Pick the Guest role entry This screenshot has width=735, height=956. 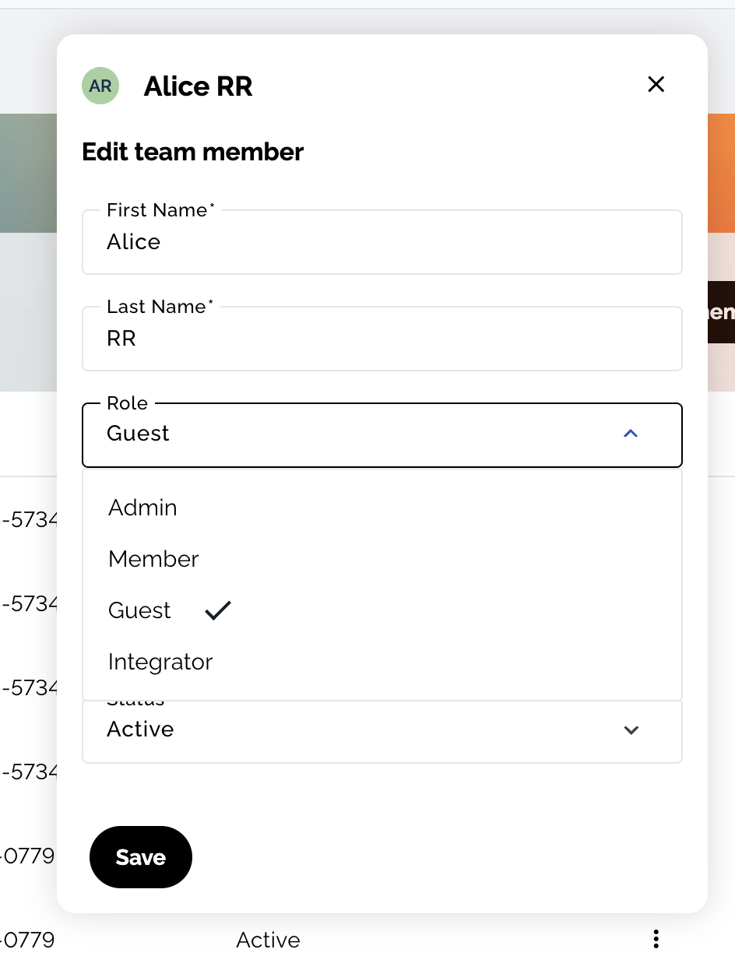pyautogui.click(x=382, y=610)
